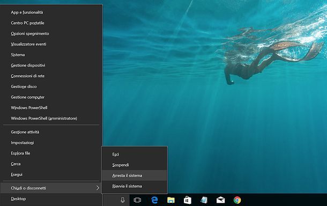Open Mail envelope icon in taskbar

pos(220,200)
